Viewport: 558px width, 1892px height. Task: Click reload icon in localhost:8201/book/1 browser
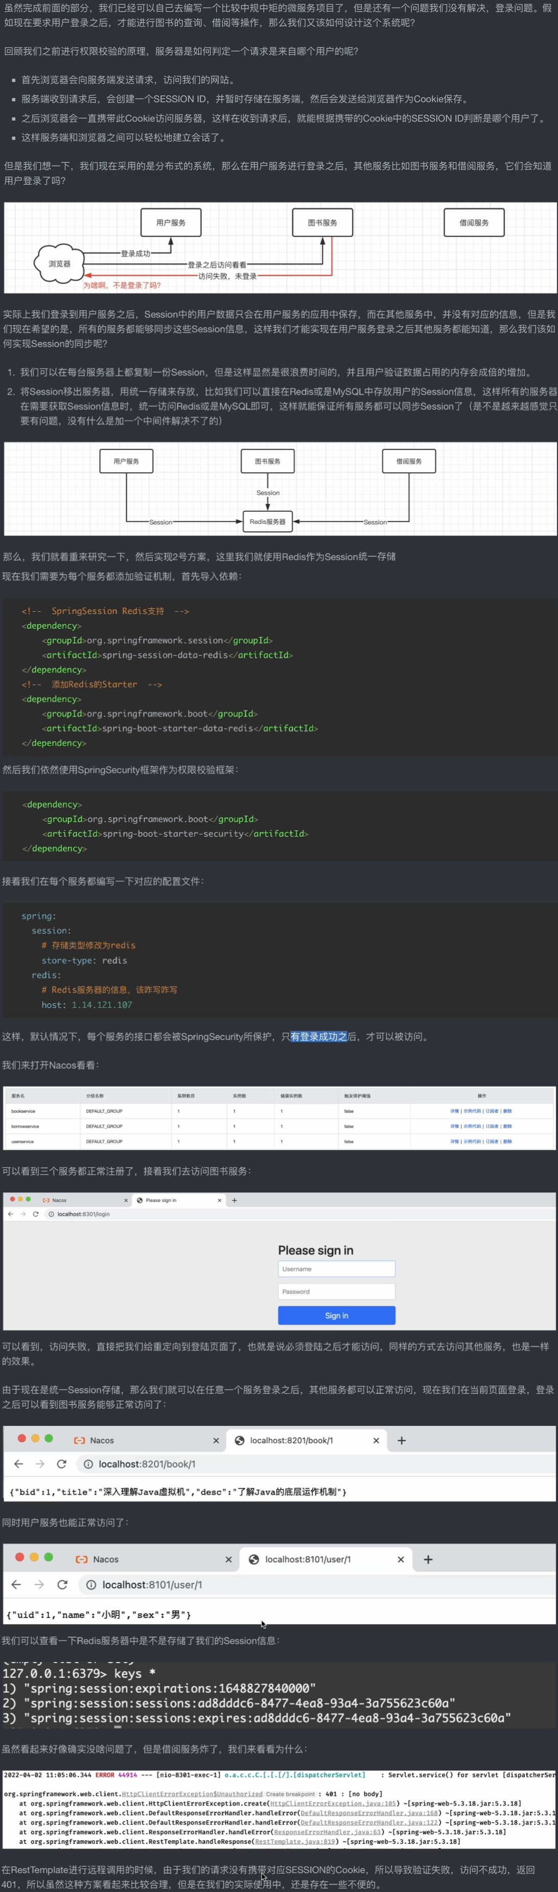point(62,1464)
